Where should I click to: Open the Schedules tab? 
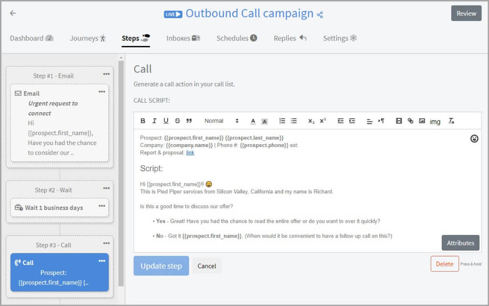[x=236, y=38]
